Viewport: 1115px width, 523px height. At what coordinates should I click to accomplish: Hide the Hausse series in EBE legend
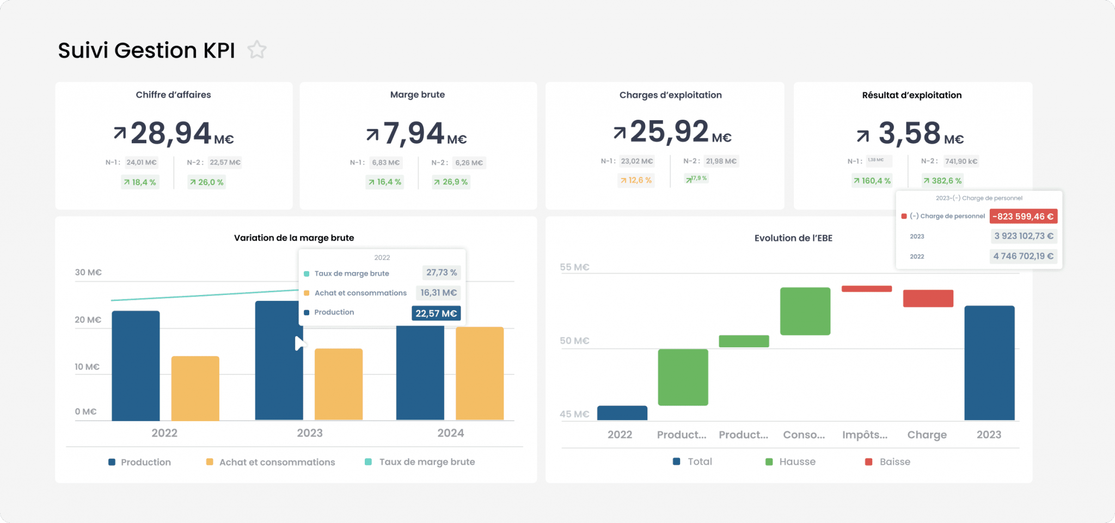(791, 462)
